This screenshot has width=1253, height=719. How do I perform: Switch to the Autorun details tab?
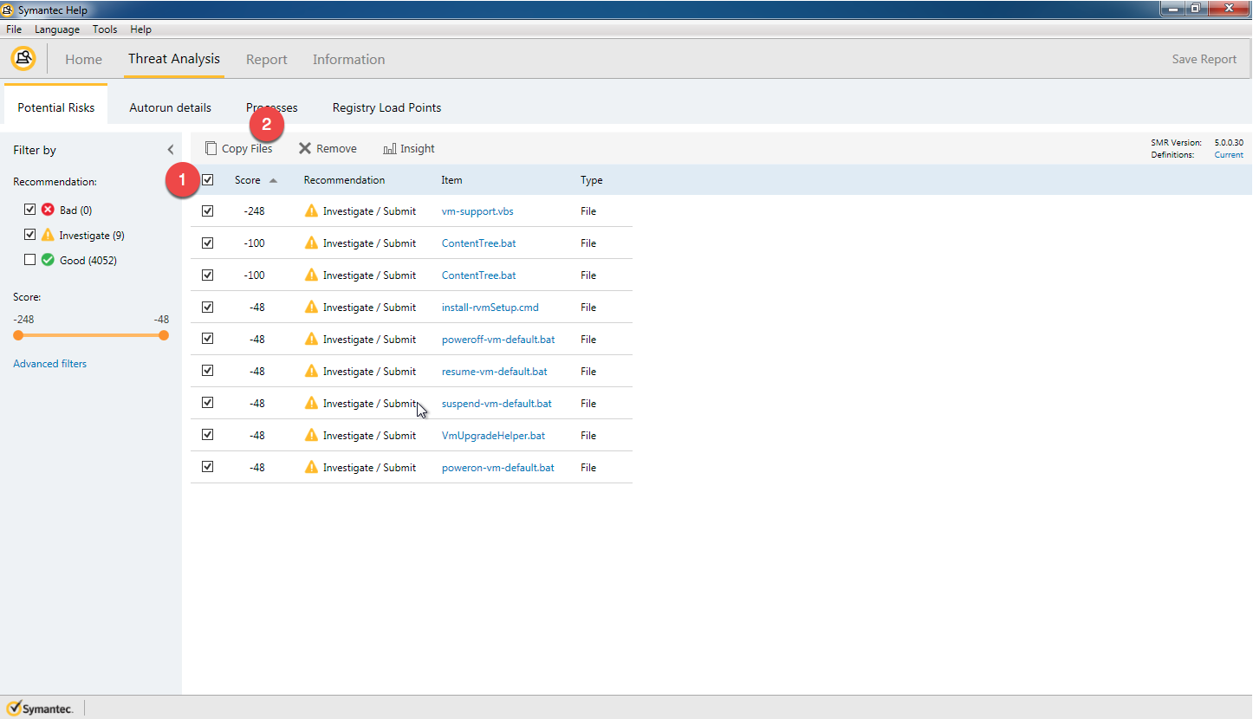[x=170, y=108]
